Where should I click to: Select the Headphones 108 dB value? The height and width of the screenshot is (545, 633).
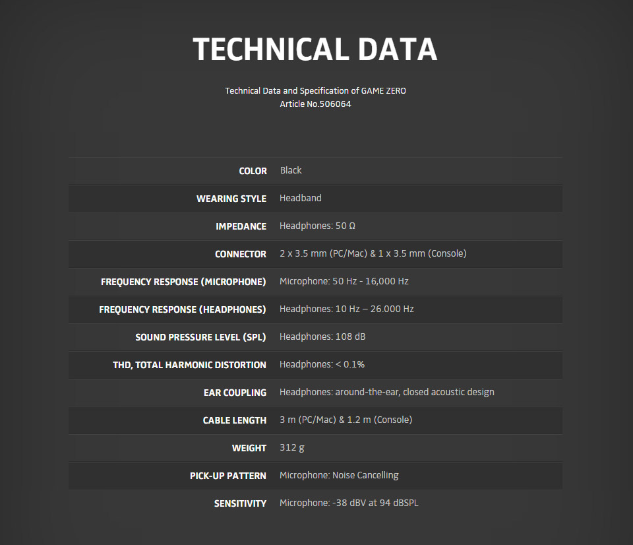tap(322, 337)
